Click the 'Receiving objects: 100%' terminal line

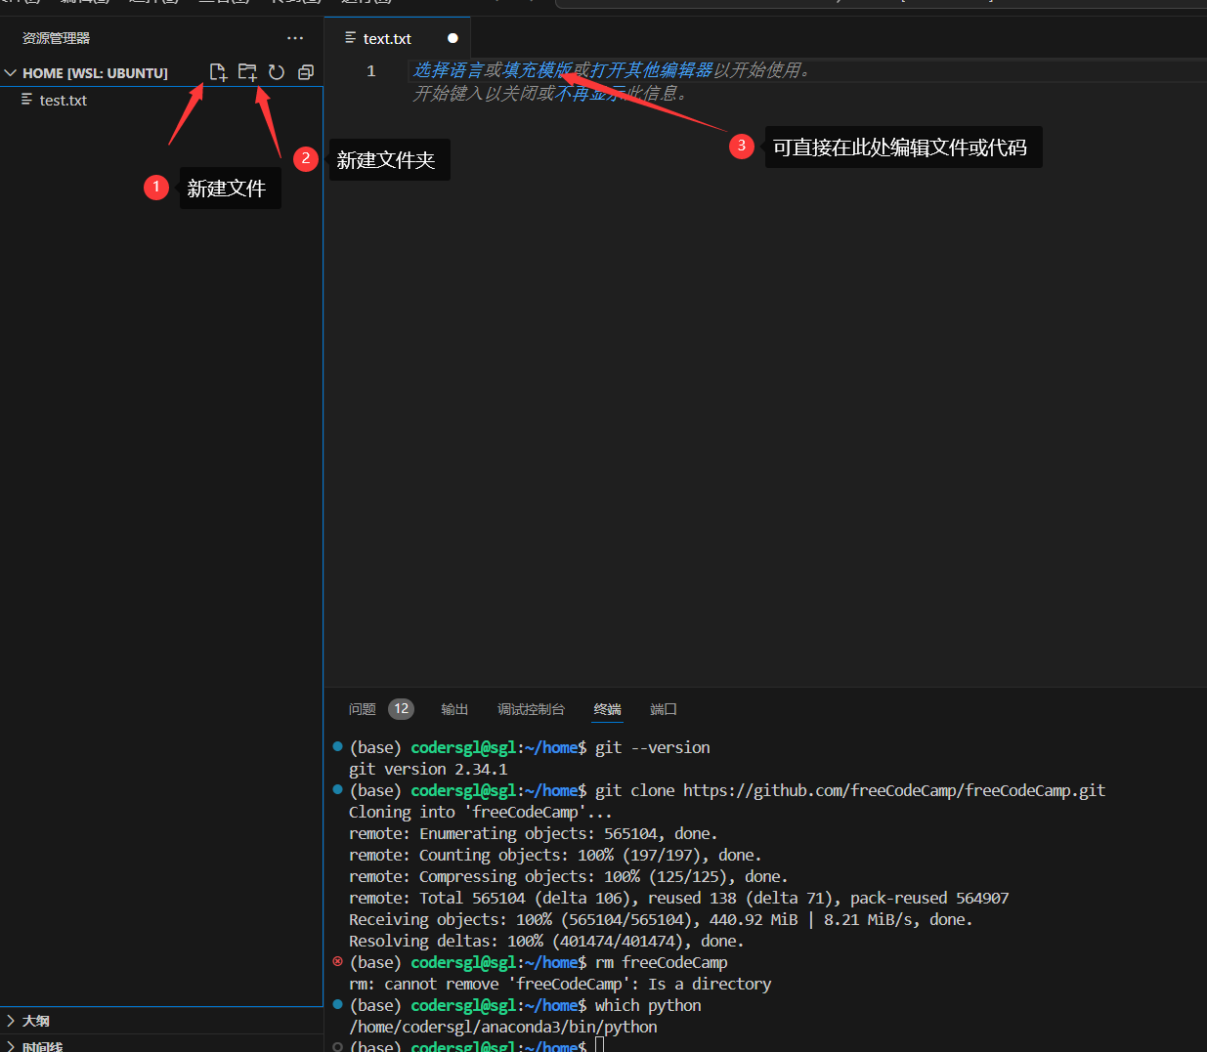pyautogui.click(x=661, y=919)
